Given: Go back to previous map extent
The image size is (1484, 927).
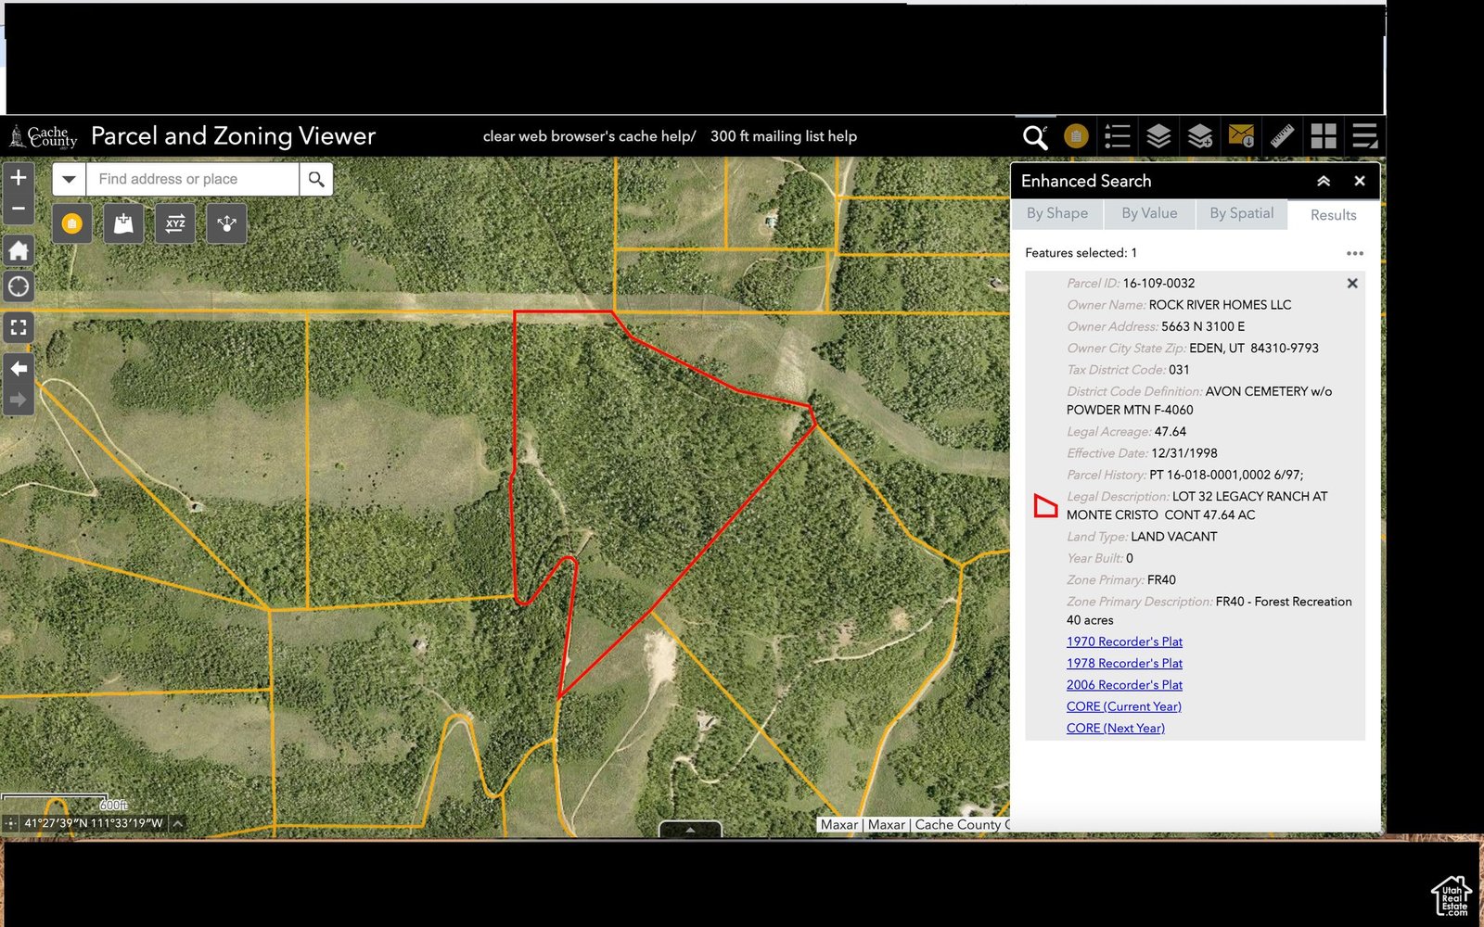Looking at the screenshot, I should 18,368.
